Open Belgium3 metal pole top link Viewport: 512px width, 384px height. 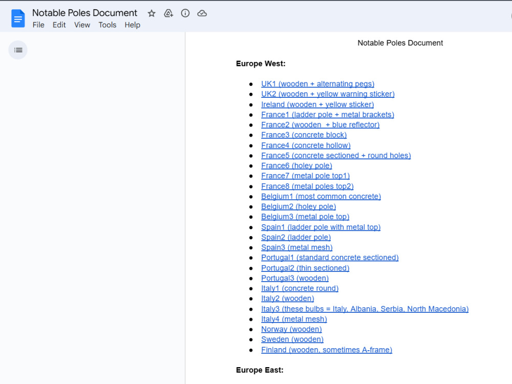pos(305,217)
